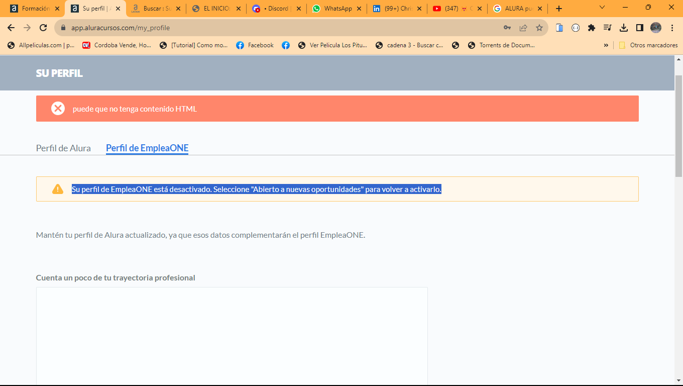The width and height of the screenshot is (683, 386).
Task: Bookmark this page with the star icon
Action: tap(539, 28)
